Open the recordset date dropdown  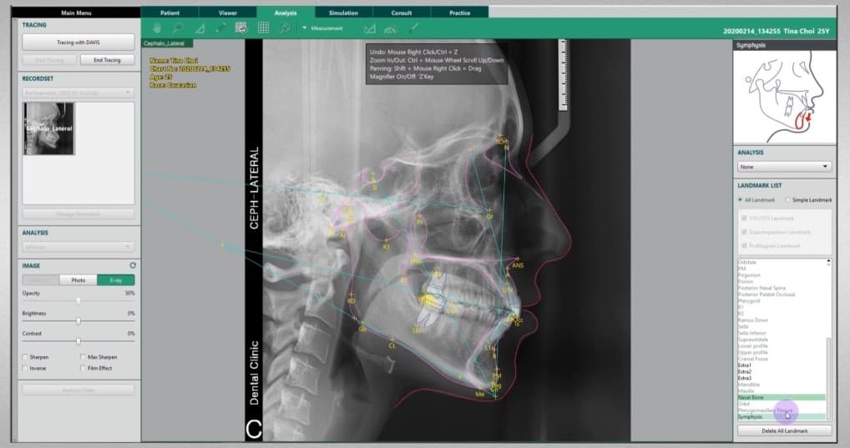point(78,92)
